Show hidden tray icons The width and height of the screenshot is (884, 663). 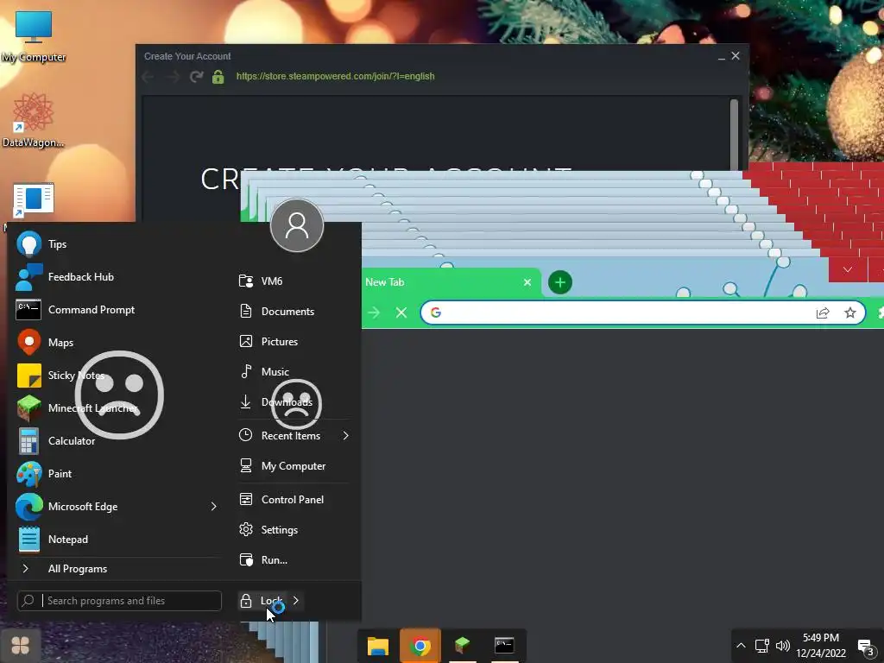click(741, 646)
